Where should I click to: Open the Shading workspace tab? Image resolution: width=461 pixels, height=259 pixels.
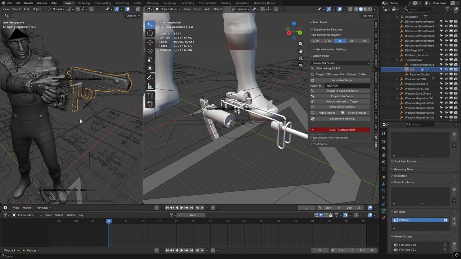[x=226, y=3]
